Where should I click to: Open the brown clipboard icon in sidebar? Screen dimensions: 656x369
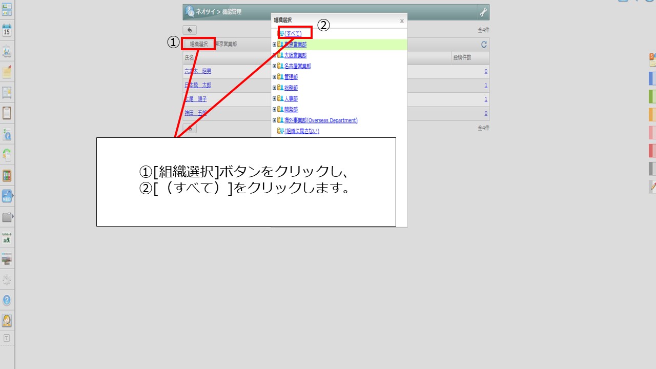(7, 113)
